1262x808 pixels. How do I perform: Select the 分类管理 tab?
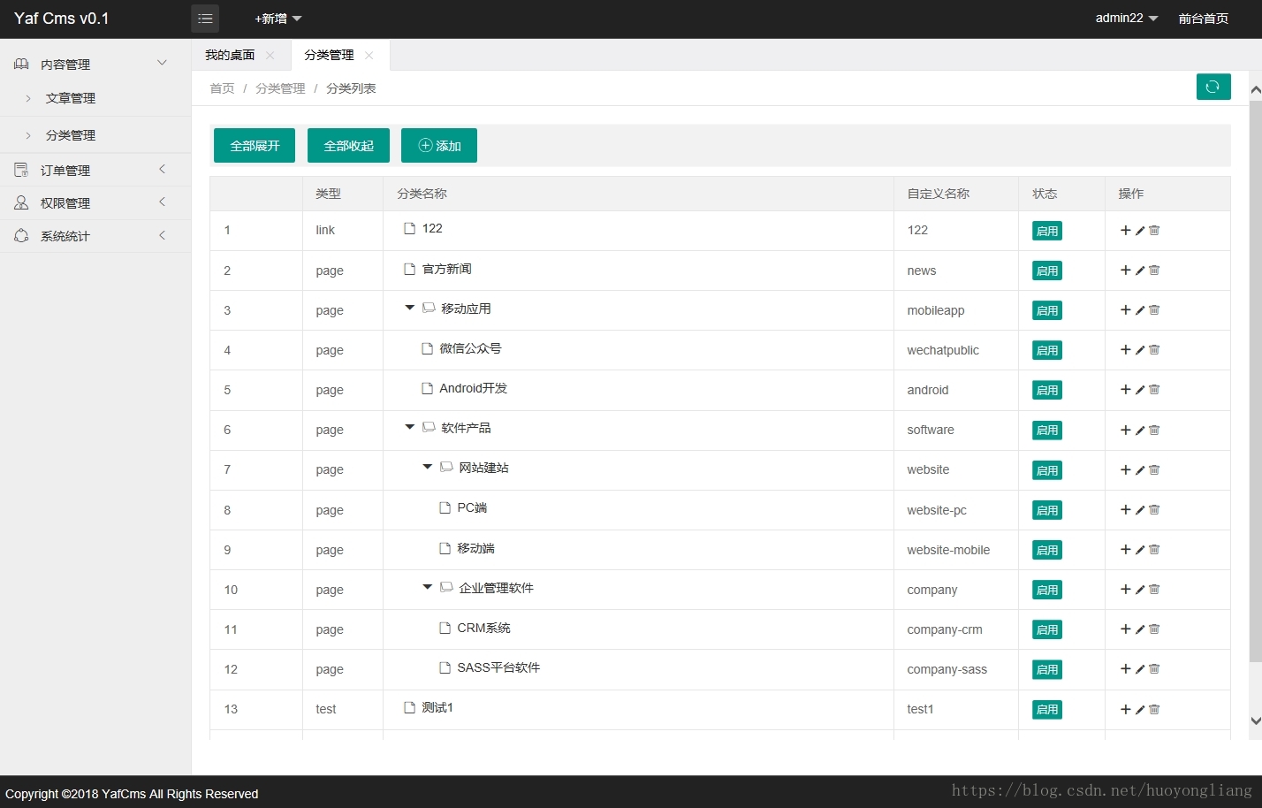click(x=329, y=55)
